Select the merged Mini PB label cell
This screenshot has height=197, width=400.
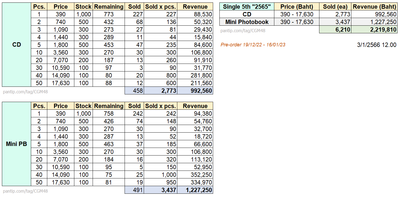coord(16,144)
